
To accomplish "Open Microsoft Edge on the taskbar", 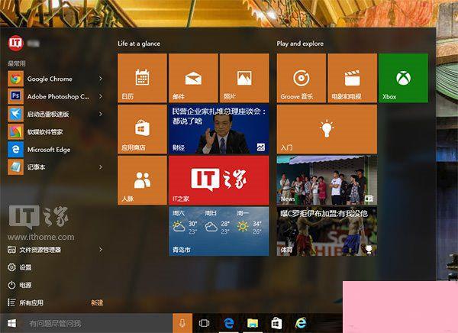I will [229, 323].
